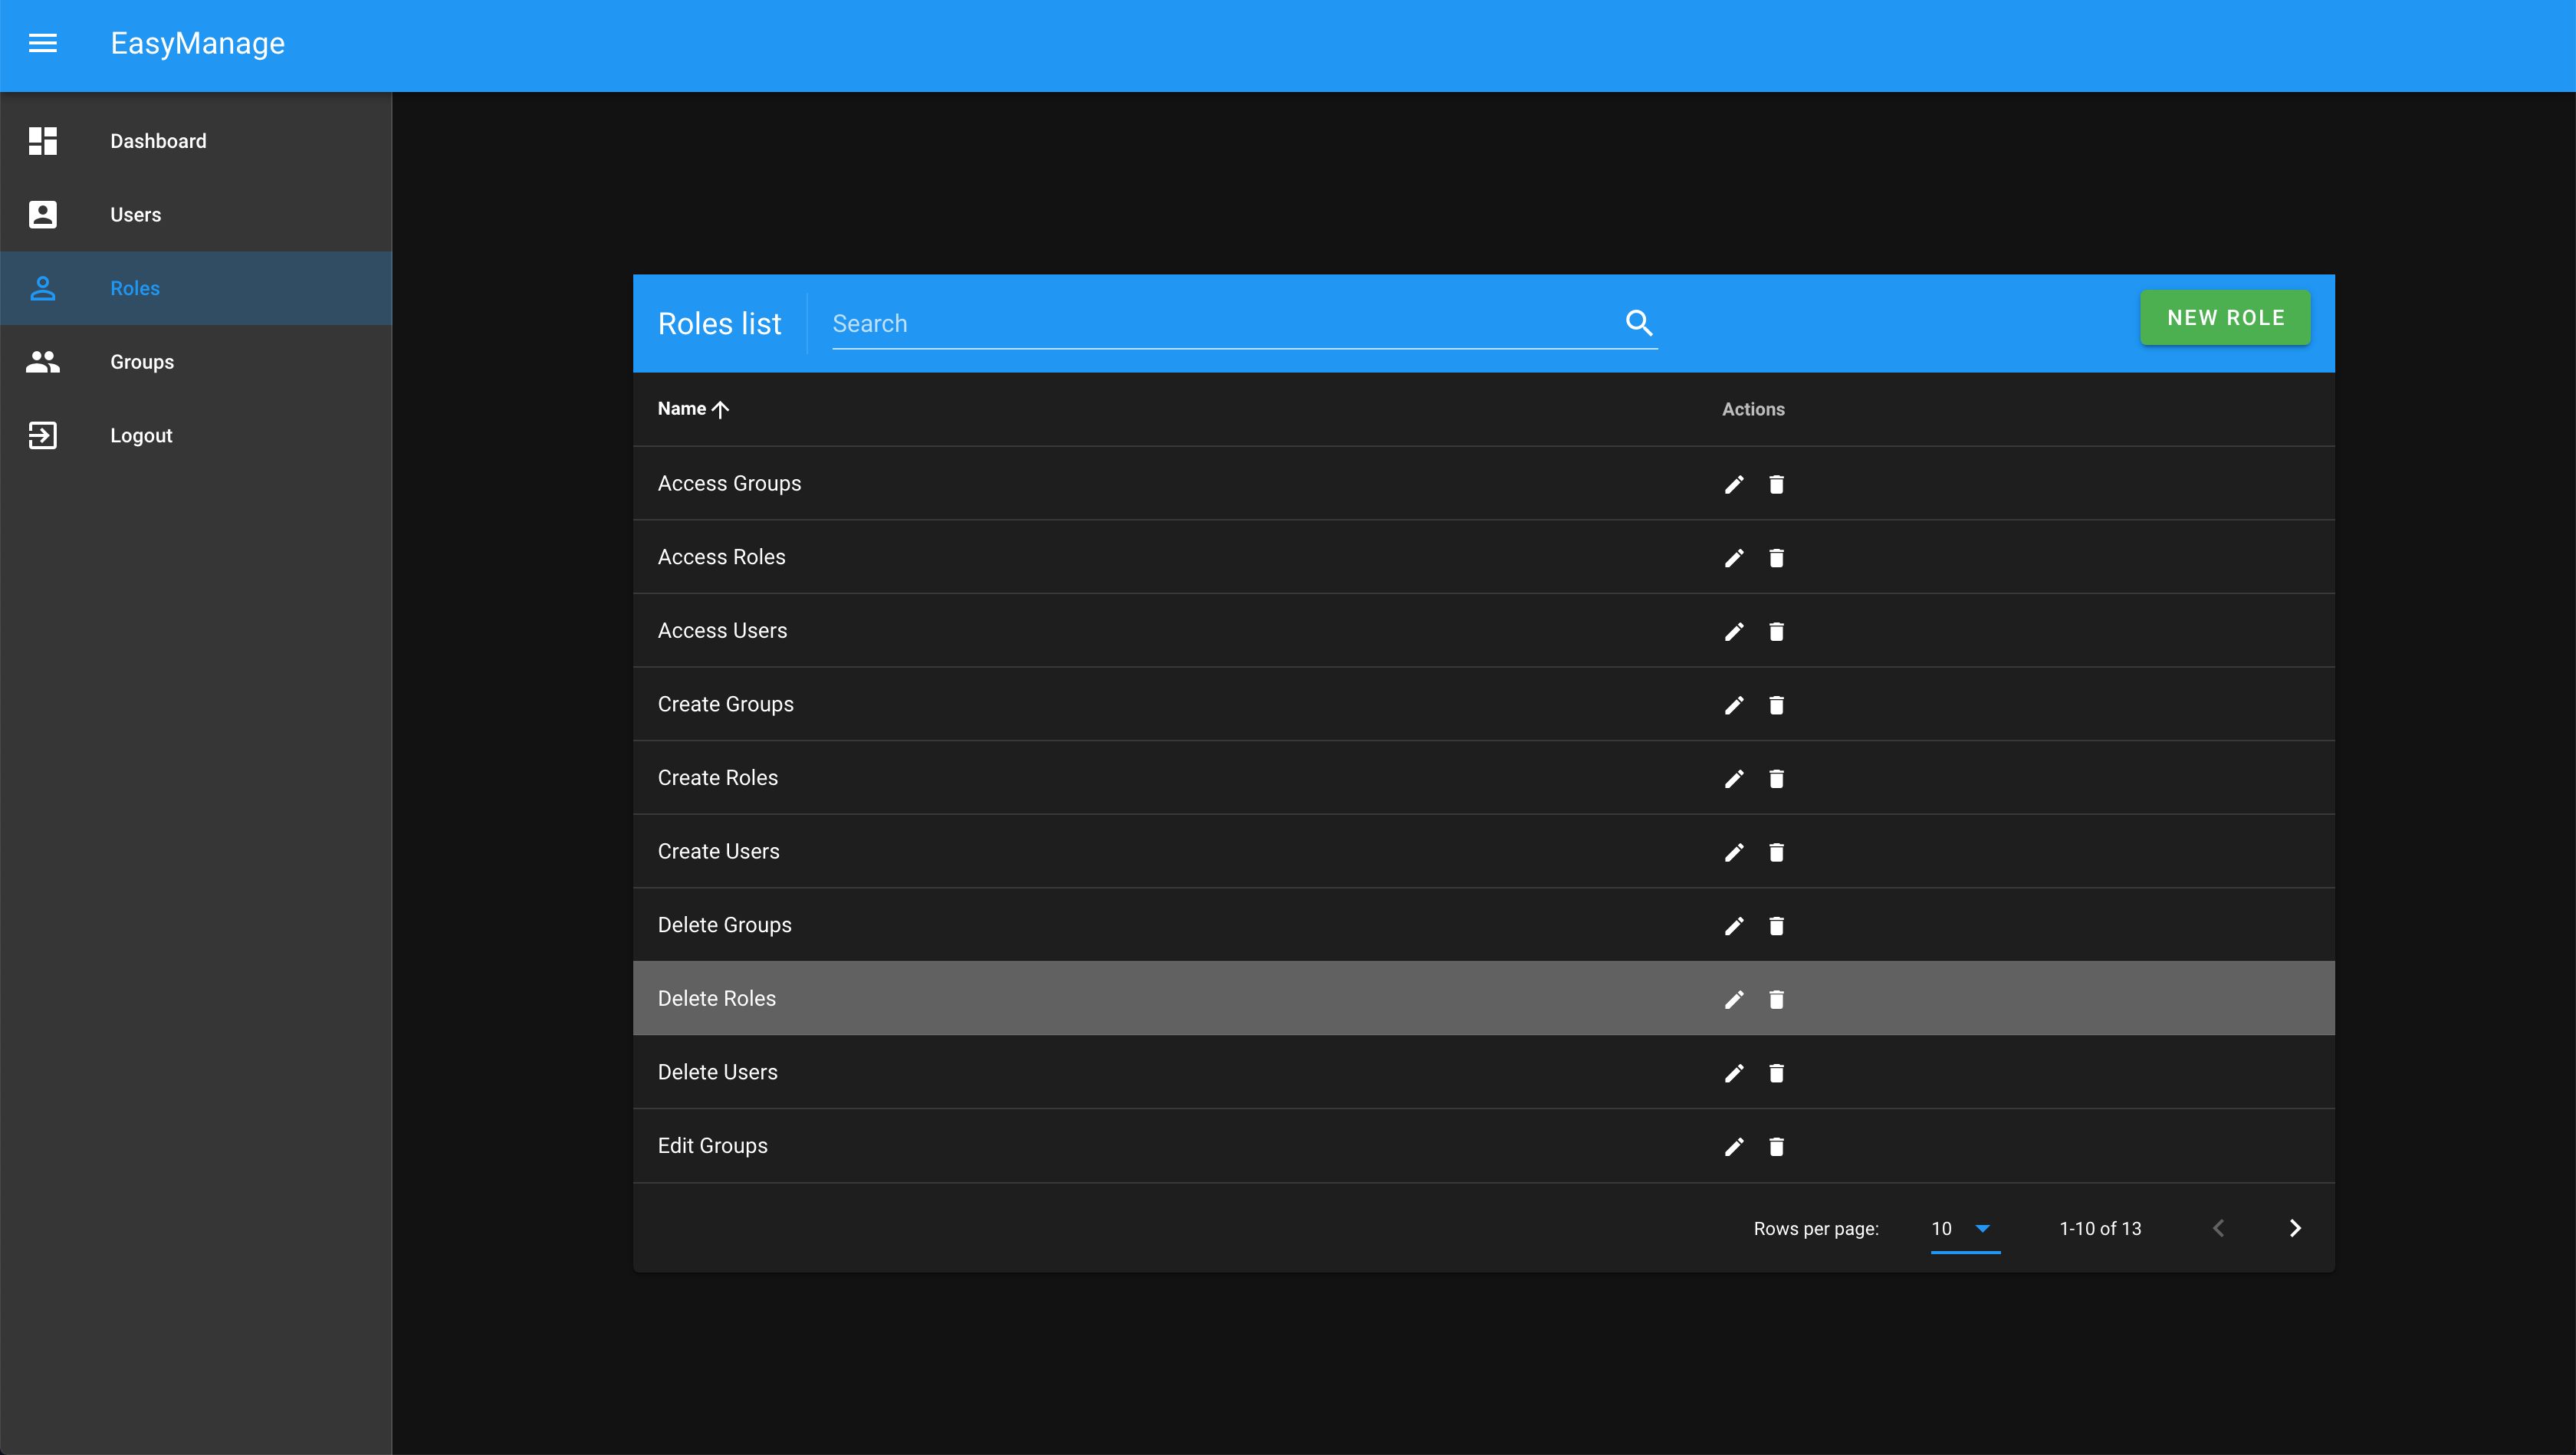Go to the next page of roles
Image resolution: width=2576 pixels, height=1455 pixels.
pyautogui.click(x=2295, y=1228)
